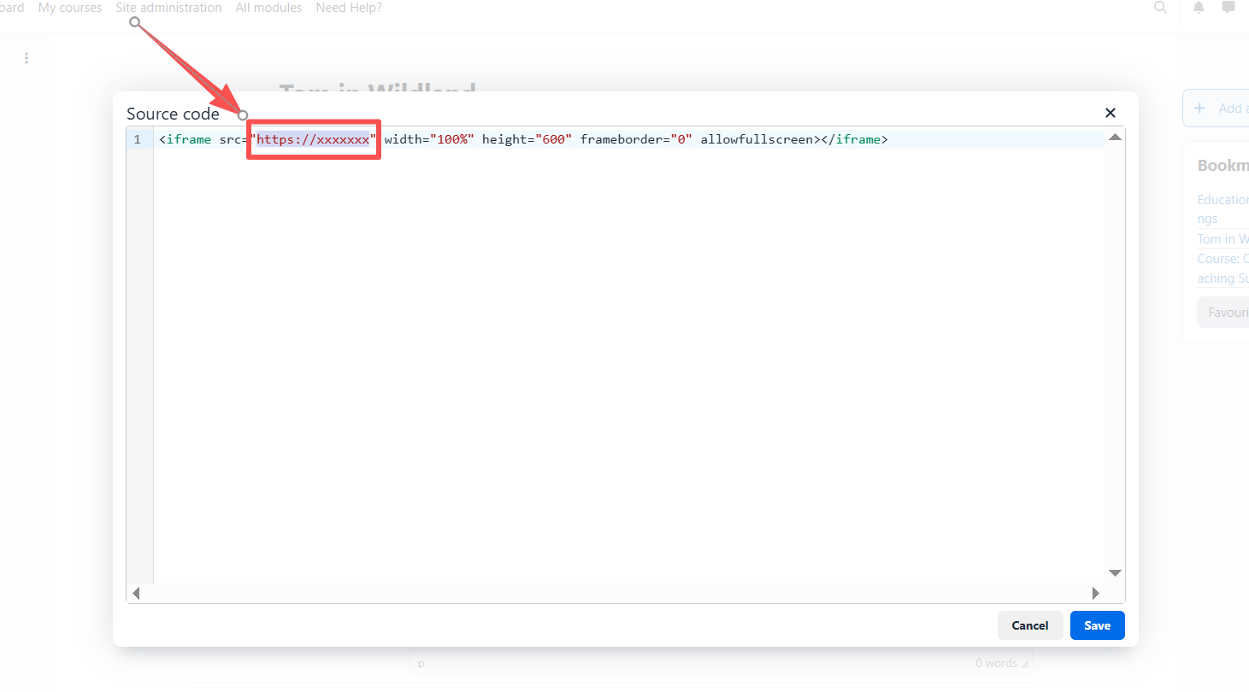The width and height of the screenshot is (1249, 692).
Task: Open the messaging chat icon
Action: coord(1228,8)
